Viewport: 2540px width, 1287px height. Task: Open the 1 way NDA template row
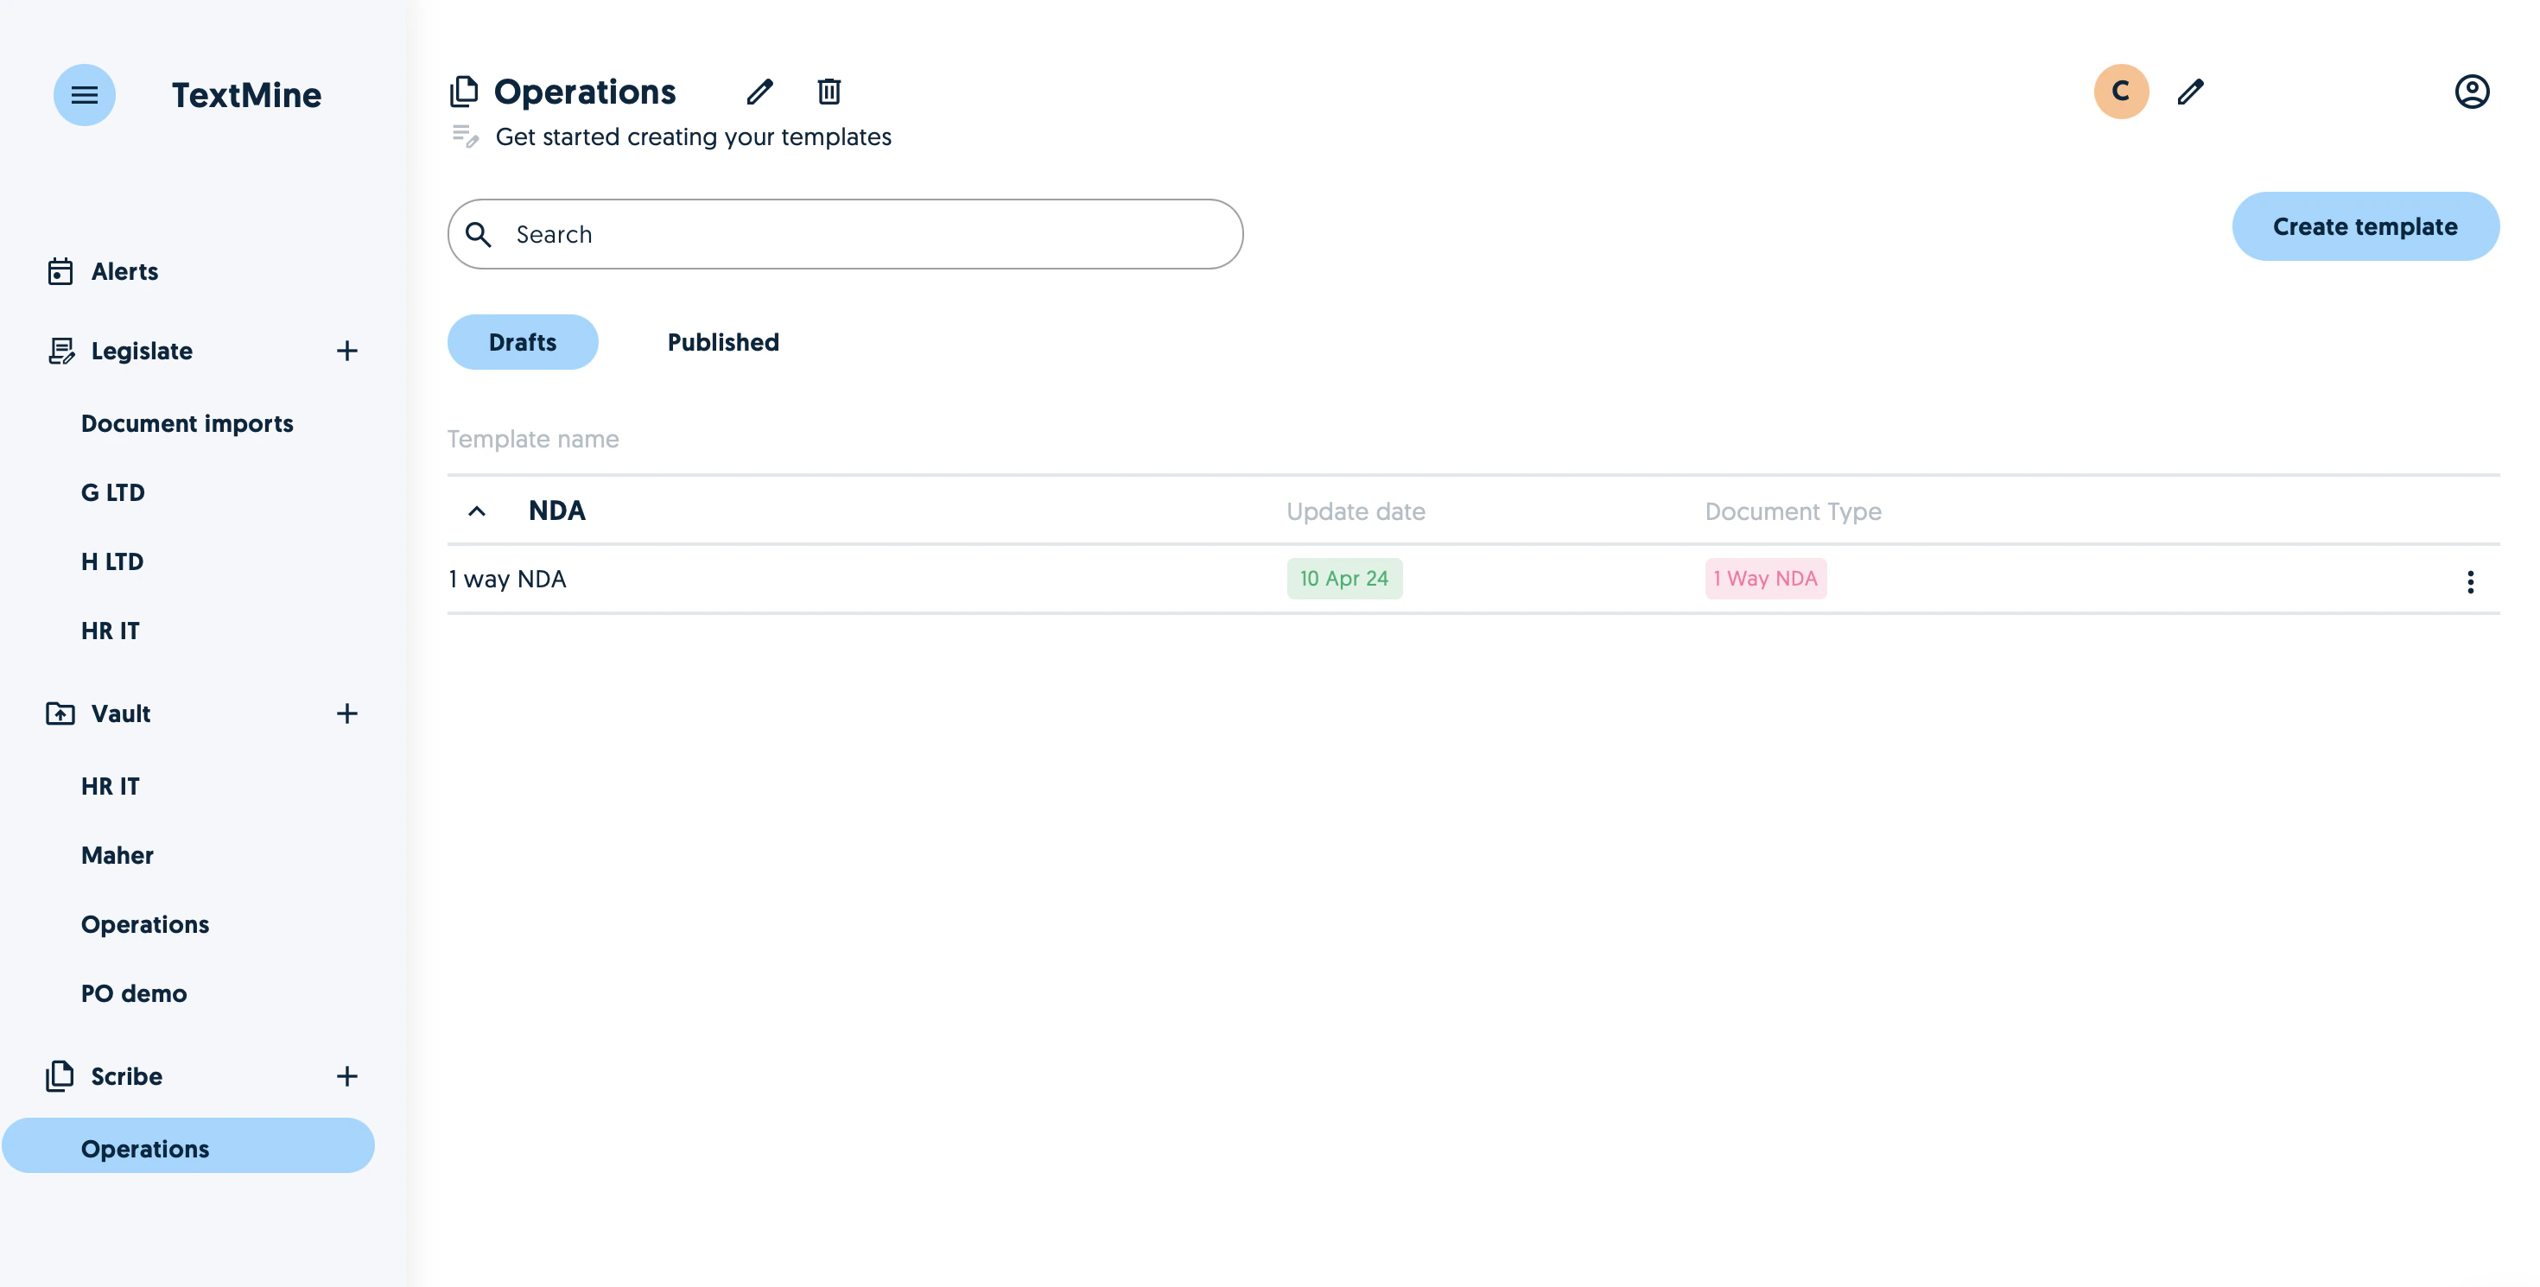pyautogui.click(x=1473, y=580)
